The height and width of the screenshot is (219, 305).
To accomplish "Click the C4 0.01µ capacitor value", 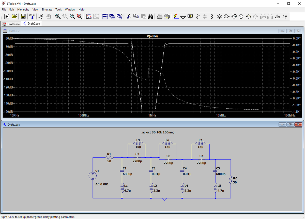I will tap(187, 174).
